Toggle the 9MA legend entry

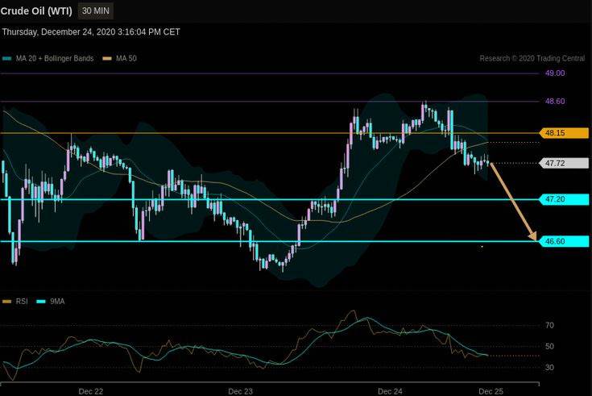(51, 302)
